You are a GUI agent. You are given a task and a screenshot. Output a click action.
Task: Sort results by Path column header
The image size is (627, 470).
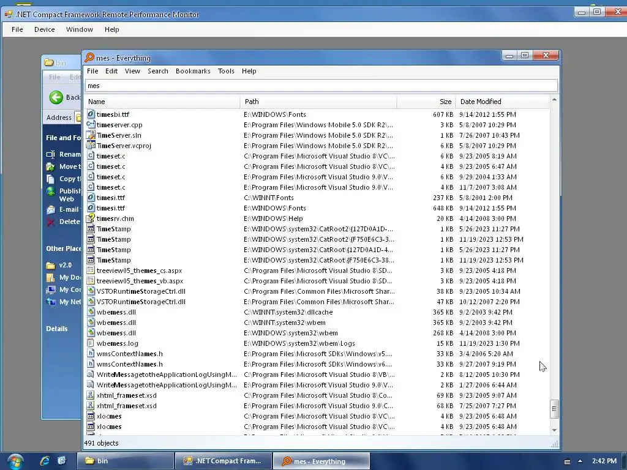coord(318,102)
